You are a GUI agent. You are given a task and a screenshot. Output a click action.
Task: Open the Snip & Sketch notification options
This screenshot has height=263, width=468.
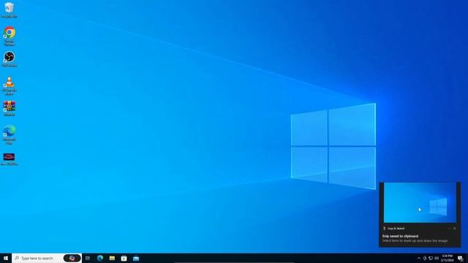pyautogui.click(x=450, y=229)
